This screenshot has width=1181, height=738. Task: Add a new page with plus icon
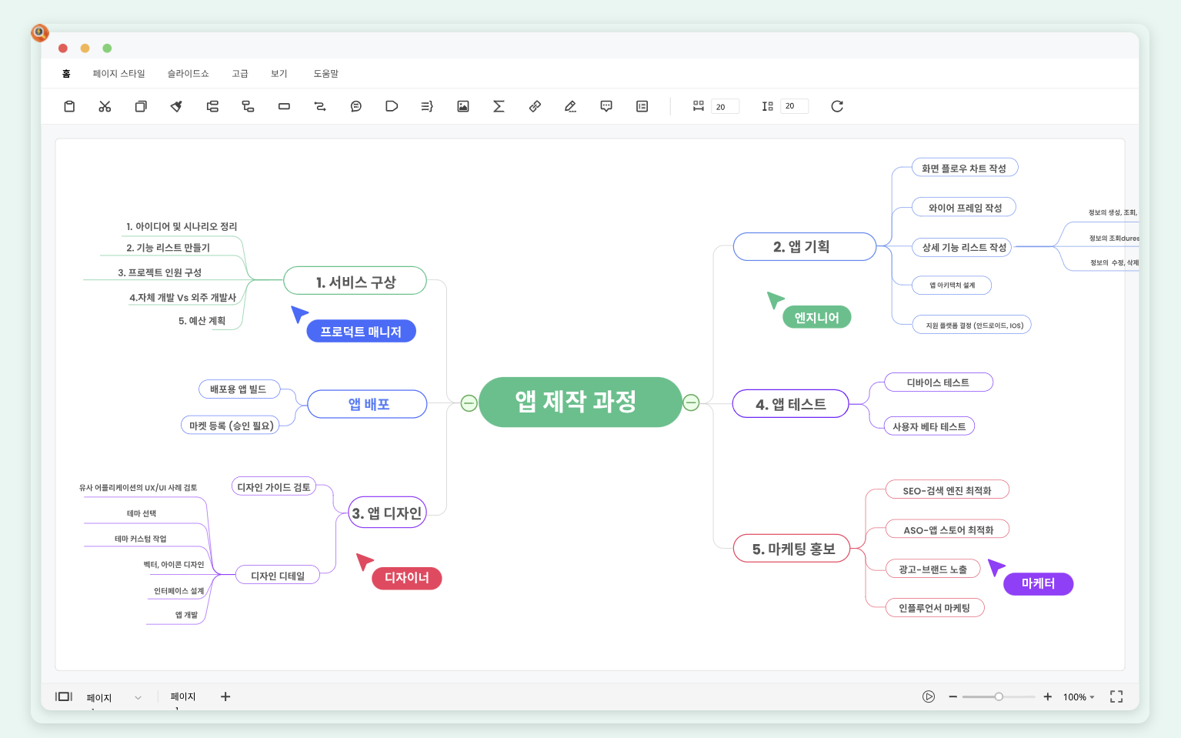(225, 696)
